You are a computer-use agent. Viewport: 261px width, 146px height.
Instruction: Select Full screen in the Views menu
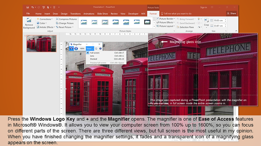(x=106, y=53)
